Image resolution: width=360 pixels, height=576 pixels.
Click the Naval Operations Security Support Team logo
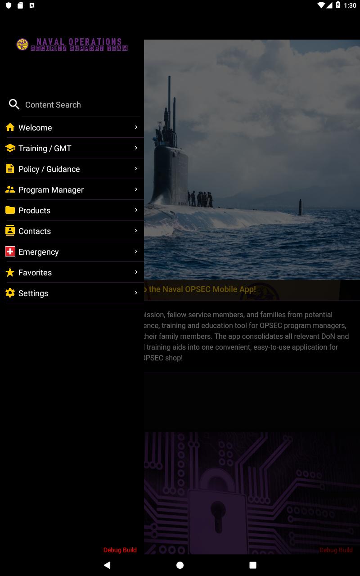tap(72, 45)
